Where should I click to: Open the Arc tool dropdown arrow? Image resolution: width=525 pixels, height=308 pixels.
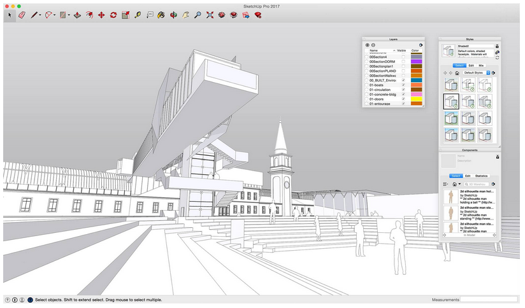[54, 15]
